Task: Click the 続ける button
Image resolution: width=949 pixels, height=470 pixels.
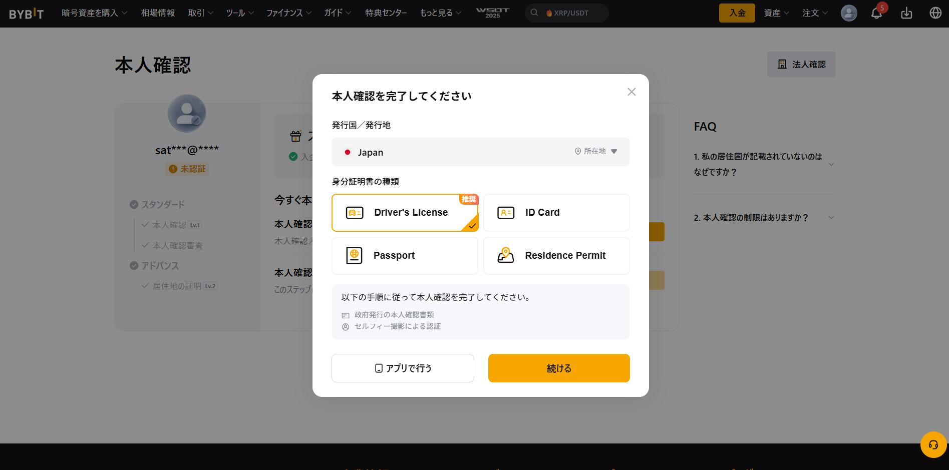Action: [558, 368]
